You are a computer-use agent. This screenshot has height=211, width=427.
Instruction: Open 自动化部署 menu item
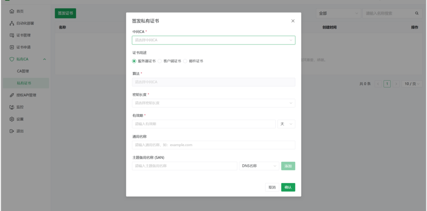coord(26,23)
